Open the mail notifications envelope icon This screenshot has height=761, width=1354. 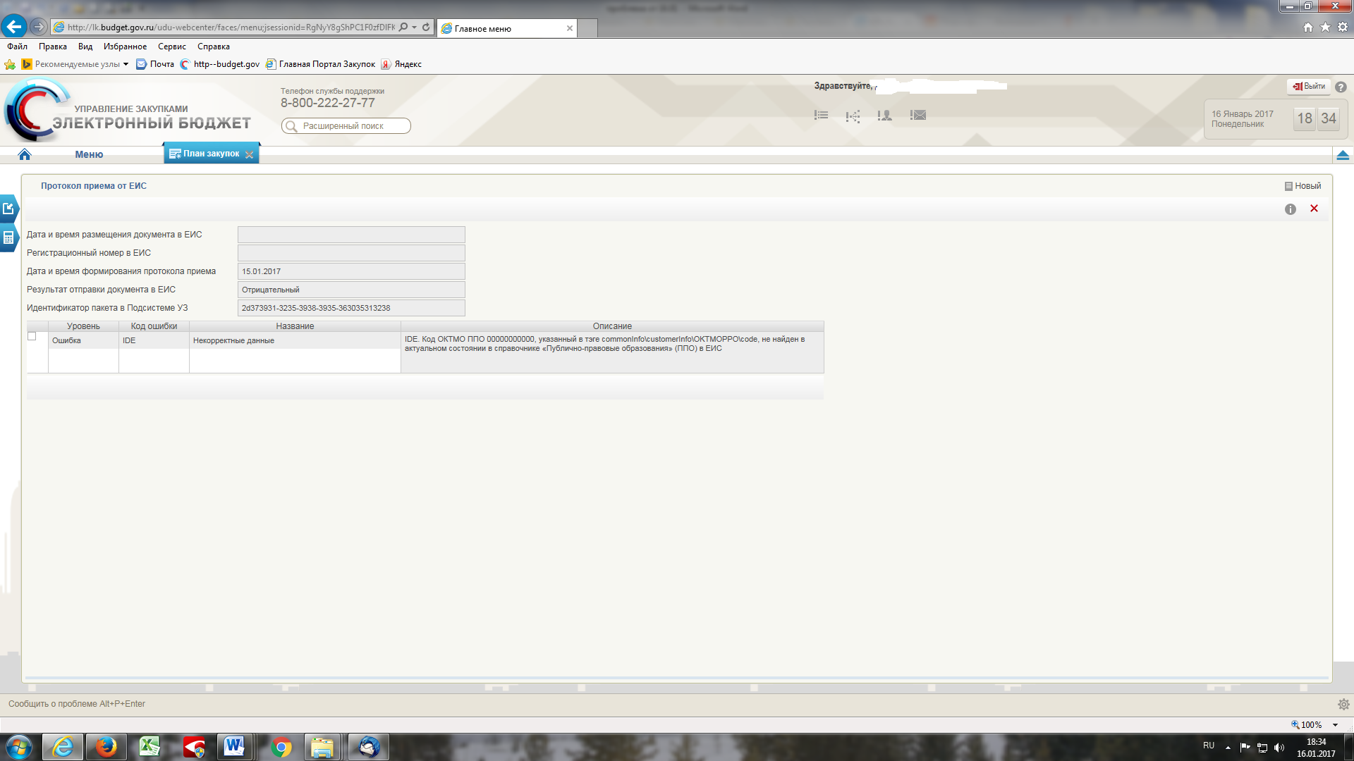(917, 115)
